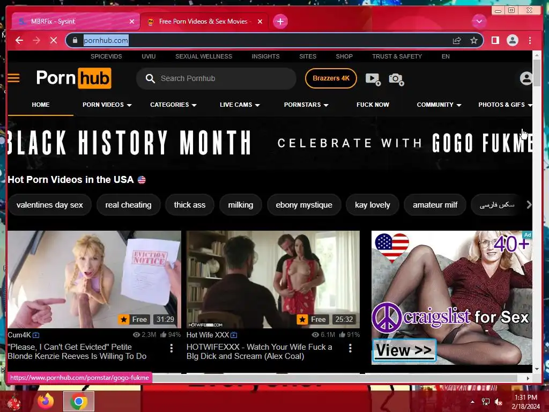Open the site hamburger menu
This screenshot has height=412, width=549.
pos(13,78)
